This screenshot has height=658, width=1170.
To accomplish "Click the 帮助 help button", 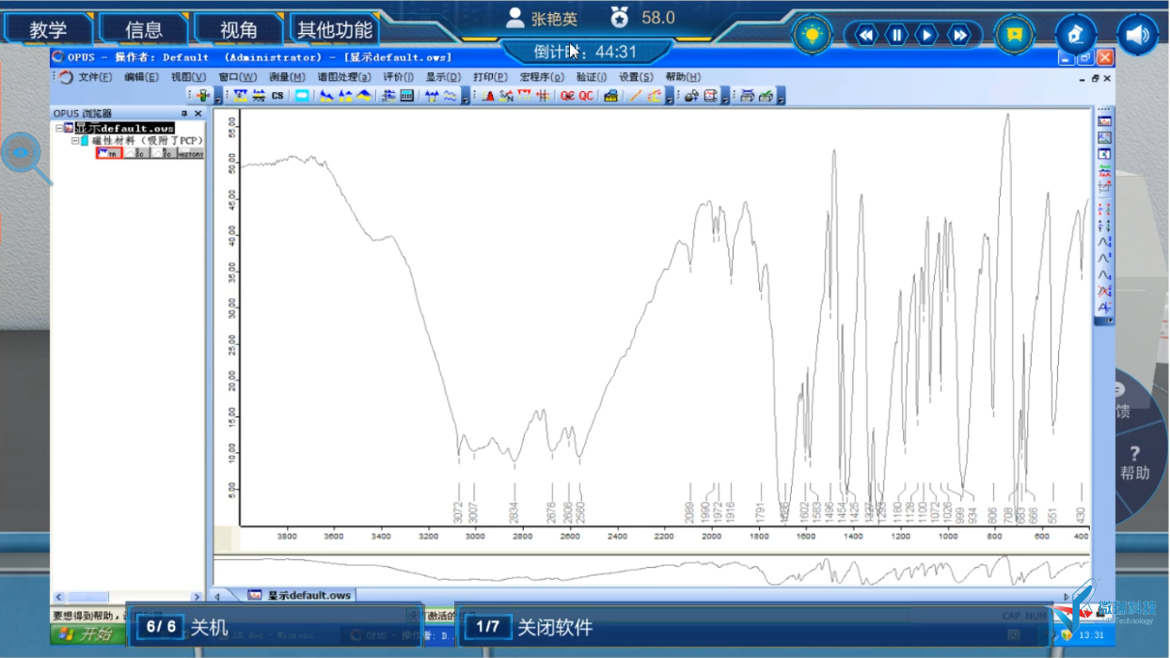I will (x=1135, y=463).
